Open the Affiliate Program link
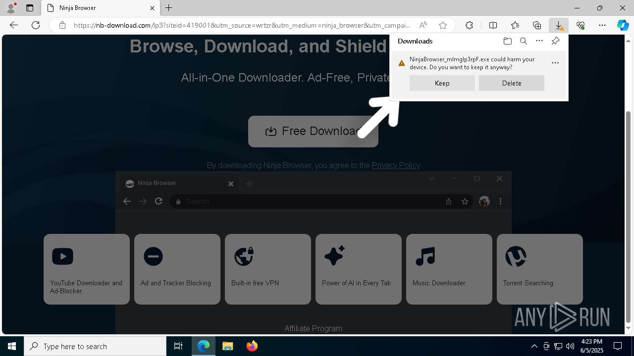Viewport: 634px width, 356px height. coord(313,328)
